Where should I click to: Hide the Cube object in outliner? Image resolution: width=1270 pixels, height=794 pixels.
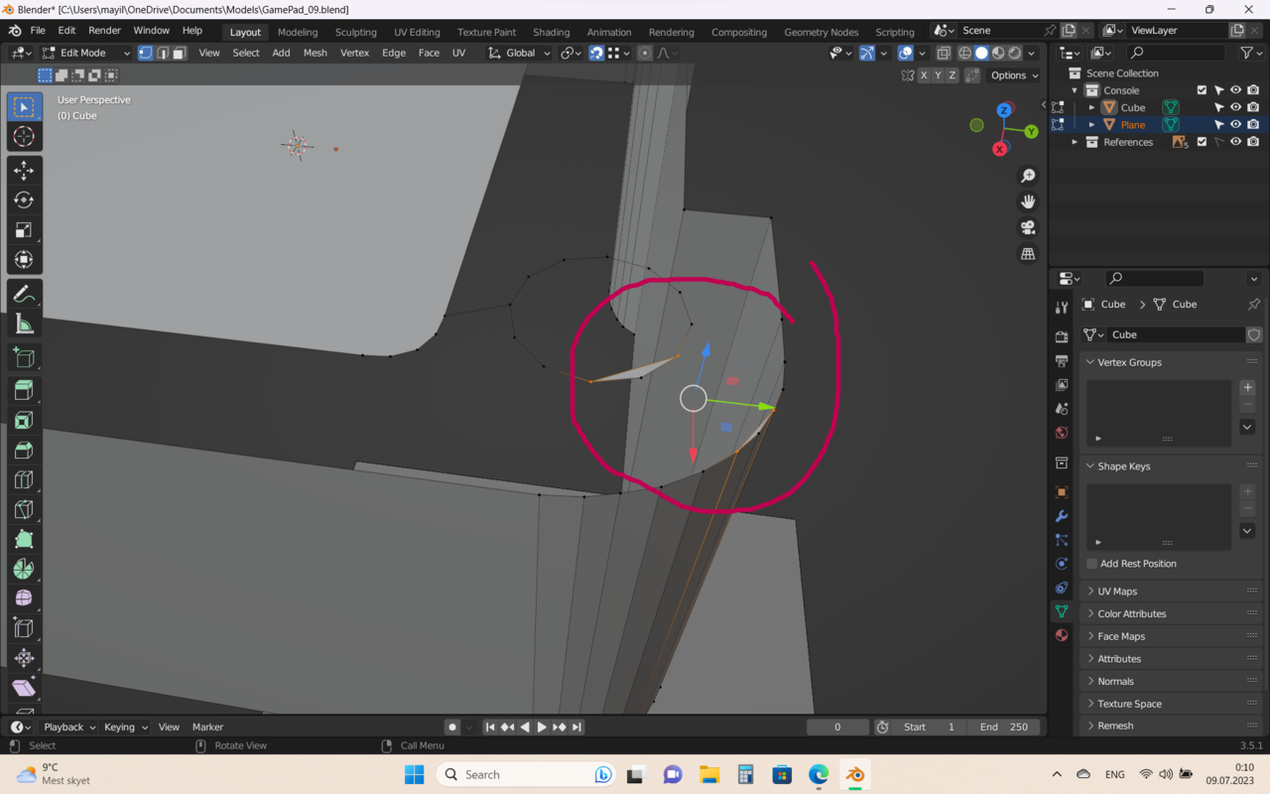click(x=1235, y=107)
